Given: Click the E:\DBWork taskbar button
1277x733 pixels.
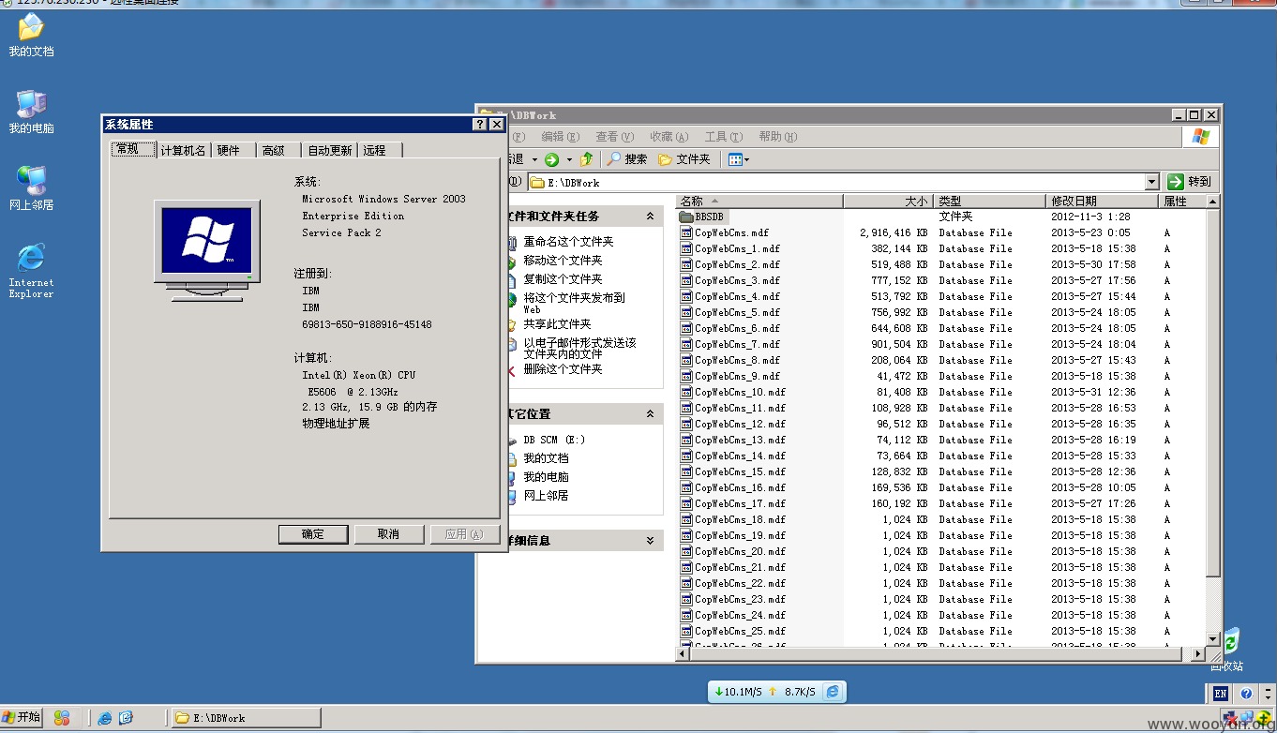Looking at the screenshot, I should click(x=246, y=718).
